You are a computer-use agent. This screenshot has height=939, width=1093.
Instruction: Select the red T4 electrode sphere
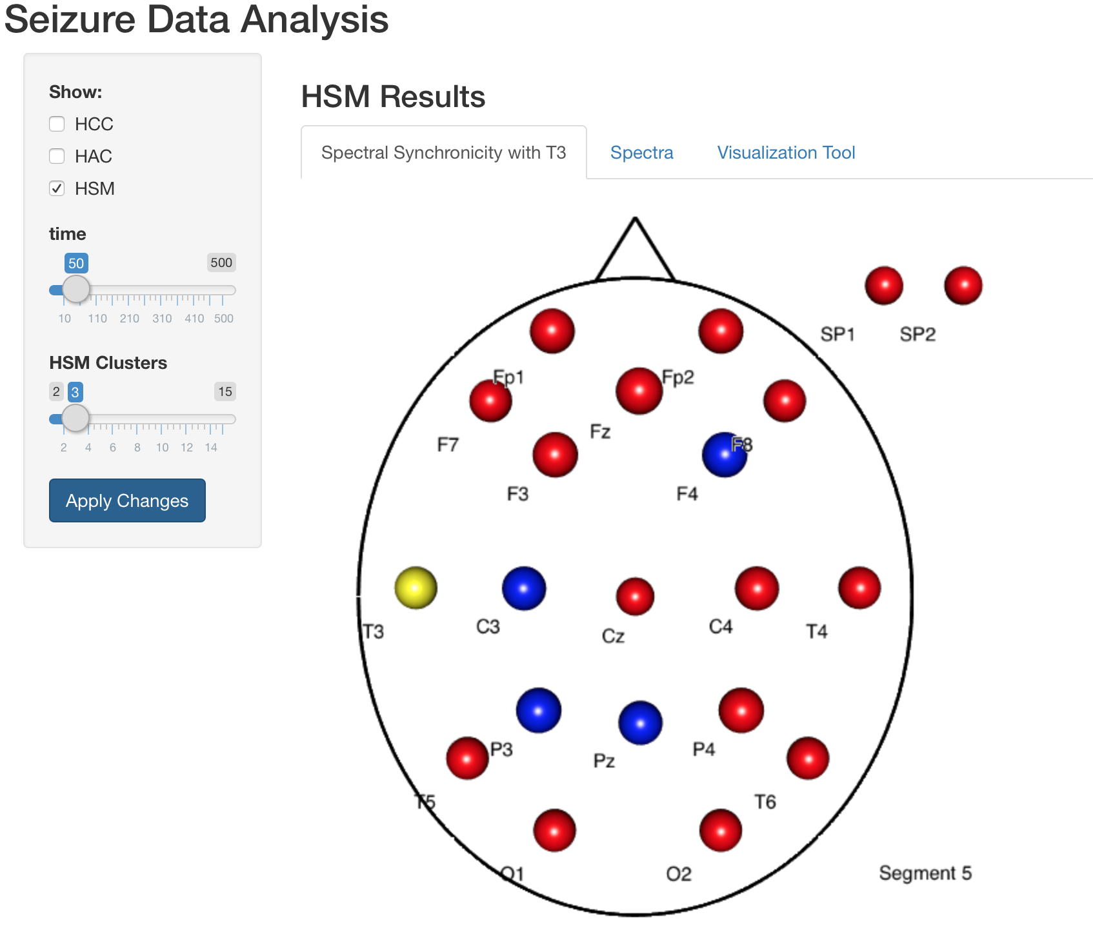tap(859, 588)
